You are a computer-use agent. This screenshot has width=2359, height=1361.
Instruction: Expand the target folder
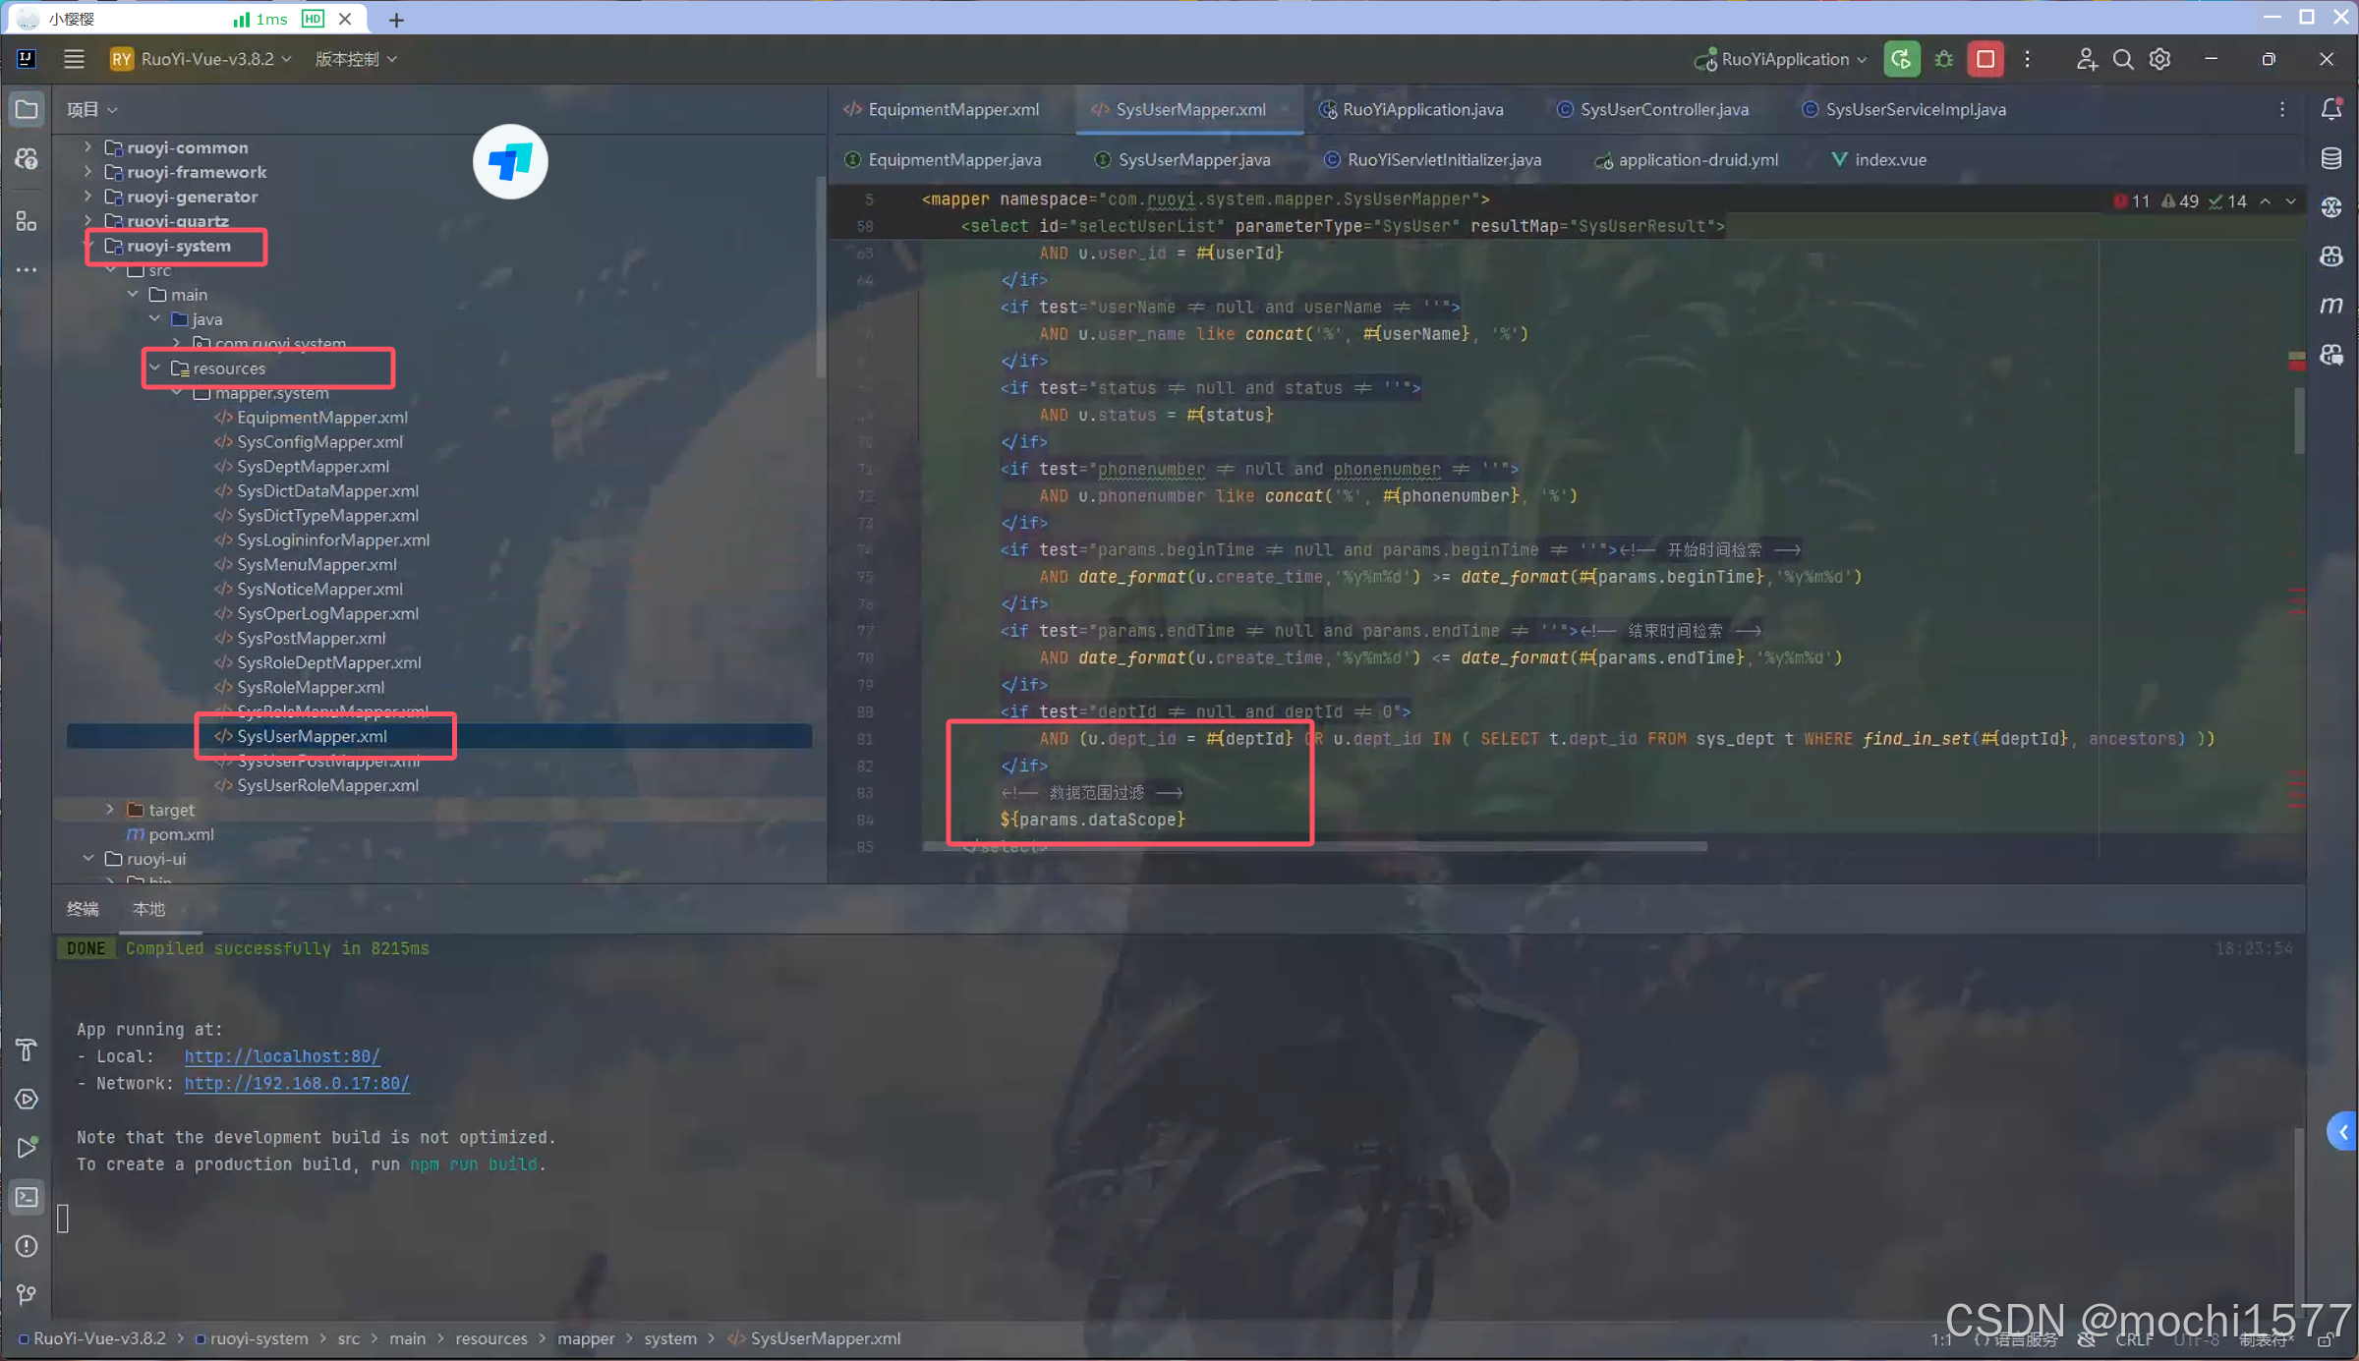[110, 810]
